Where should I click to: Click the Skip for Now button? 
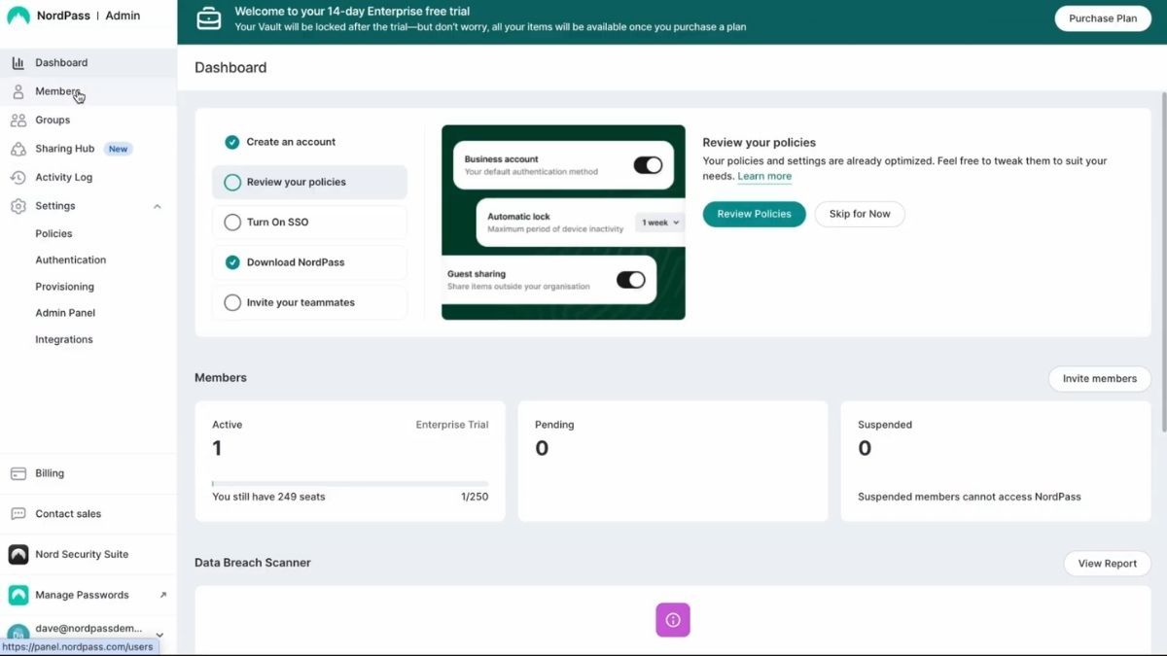click(x=860, y=214)
